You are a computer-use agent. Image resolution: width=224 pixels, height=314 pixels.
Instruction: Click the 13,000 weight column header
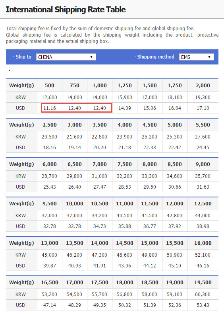(50, 243)
